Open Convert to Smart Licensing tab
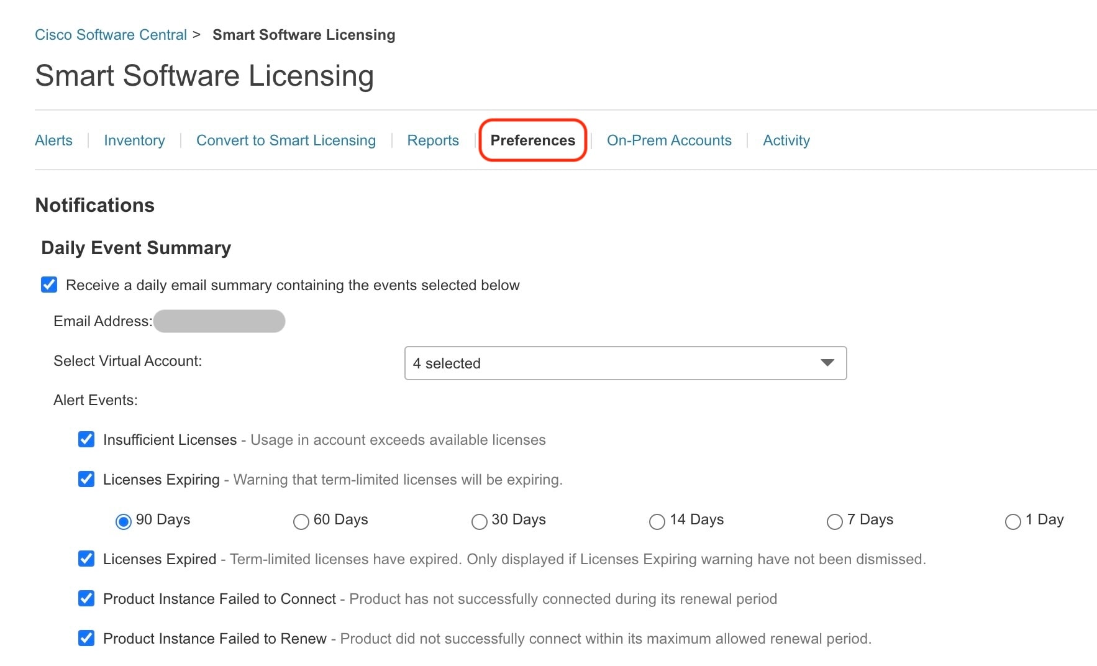Image resolution: width=1097 pixels, height=666 pixels. 286,140
